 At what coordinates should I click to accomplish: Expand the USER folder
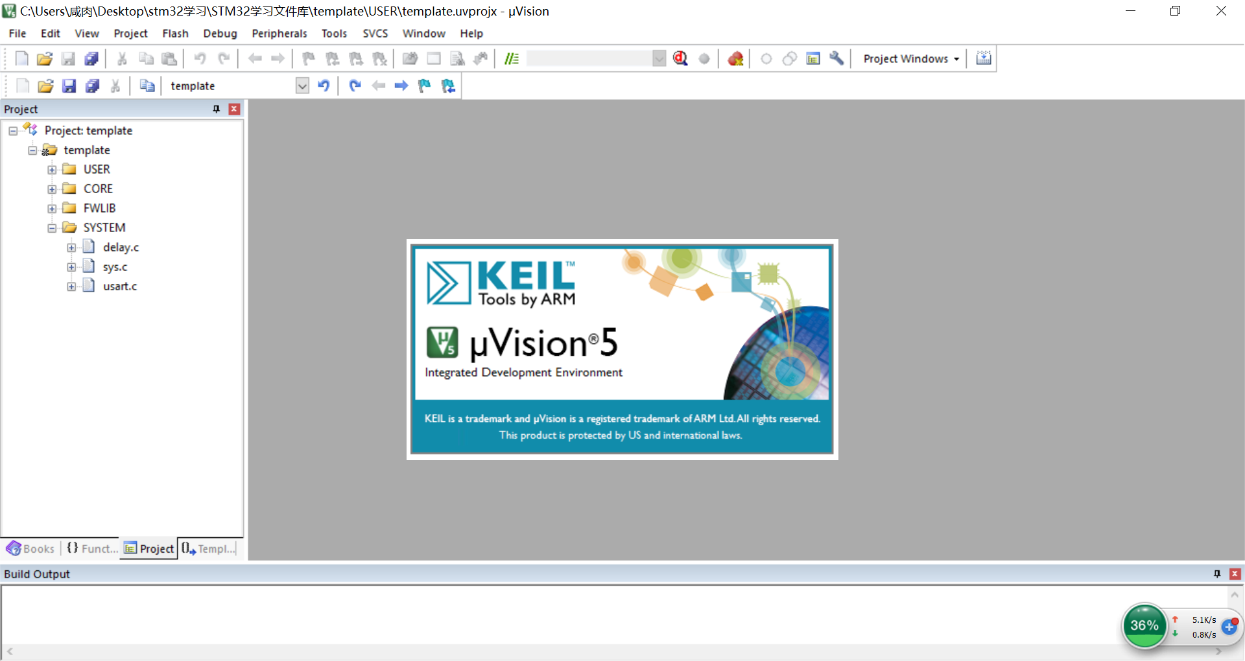click(52, 170)
